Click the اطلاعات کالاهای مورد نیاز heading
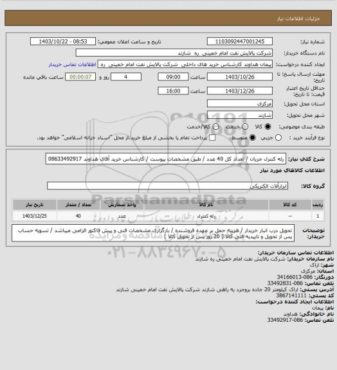 [x=292, y=170]
